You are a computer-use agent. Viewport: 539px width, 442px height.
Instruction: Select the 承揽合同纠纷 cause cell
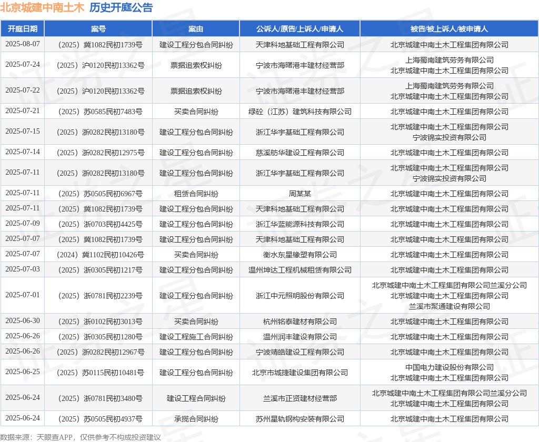[196, 419]
